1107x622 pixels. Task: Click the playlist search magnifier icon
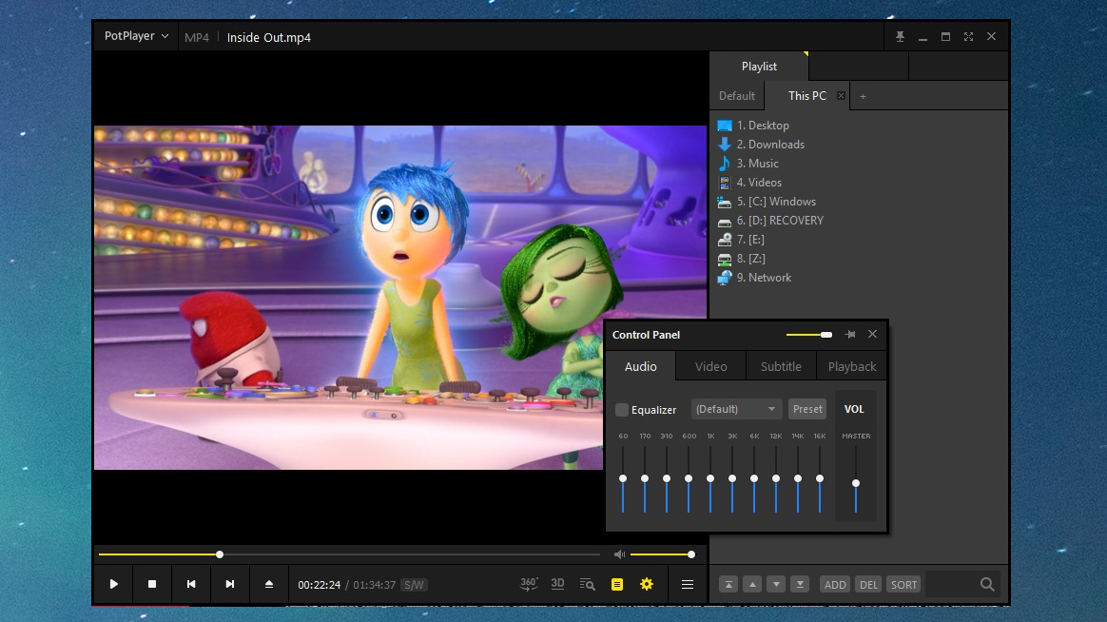click(987, 585)
